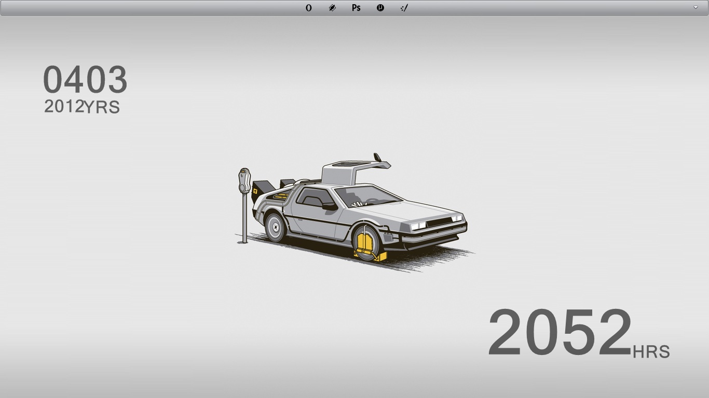Open the uTorrent launcher icon
Viewport: 709px width, 398px height.
(x=380, y=8)
